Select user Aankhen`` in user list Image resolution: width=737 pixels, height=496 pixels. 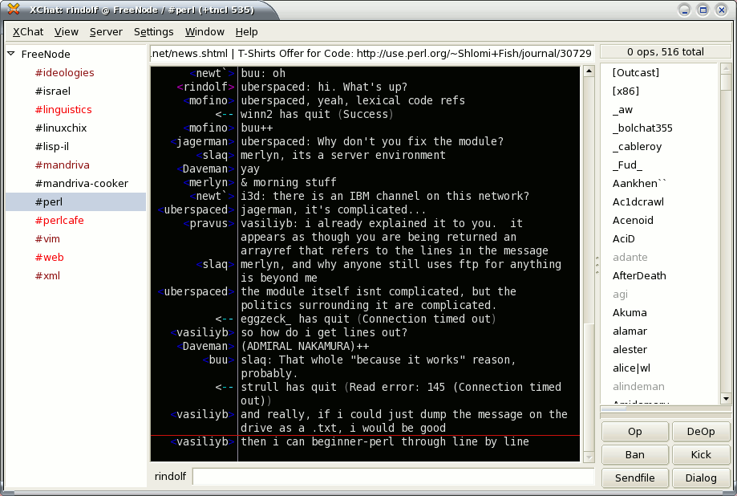pos(639,183)
